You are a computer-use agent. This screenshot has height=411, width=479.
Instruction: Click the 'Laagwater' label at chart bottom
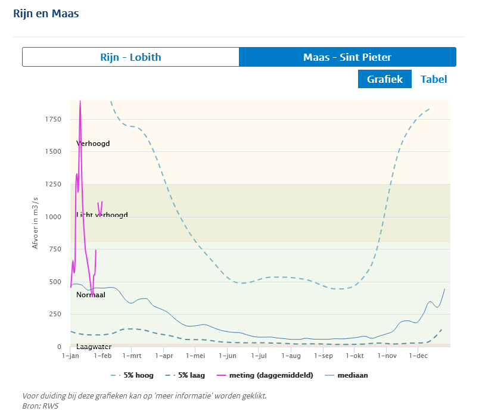click(94, 347)
